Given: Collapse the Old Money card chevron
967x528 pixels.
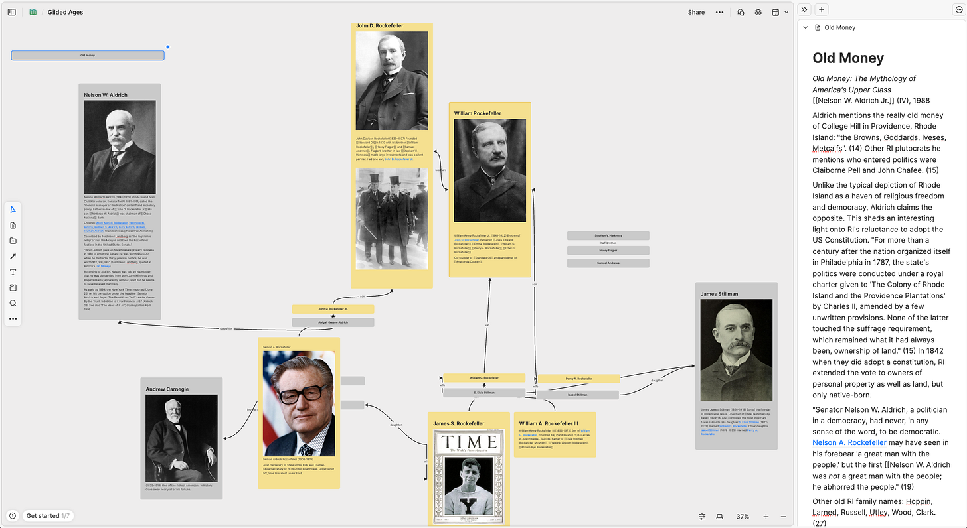Looking at the screenshot, I should (x=806, y=27).
